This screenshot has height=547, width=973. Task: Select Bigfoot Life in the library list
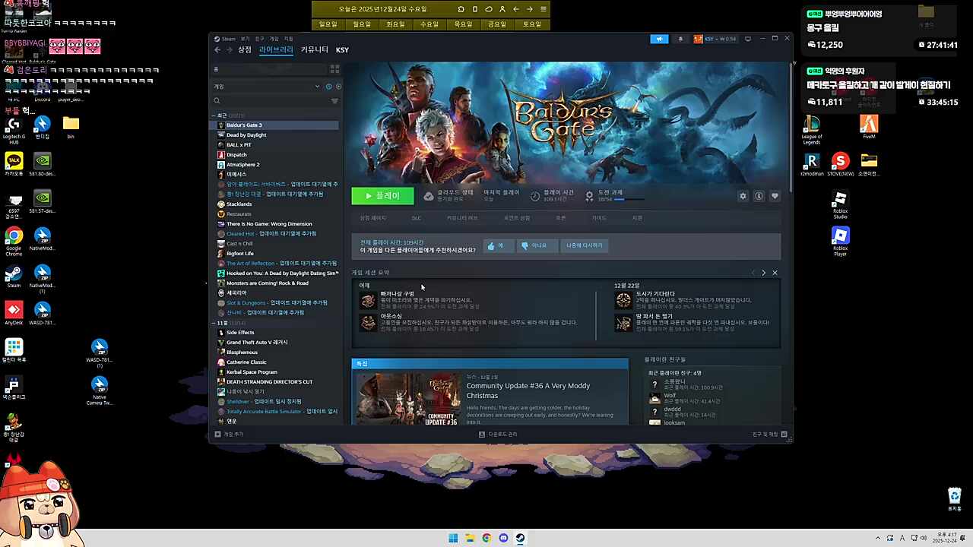(x=240, y=254)
